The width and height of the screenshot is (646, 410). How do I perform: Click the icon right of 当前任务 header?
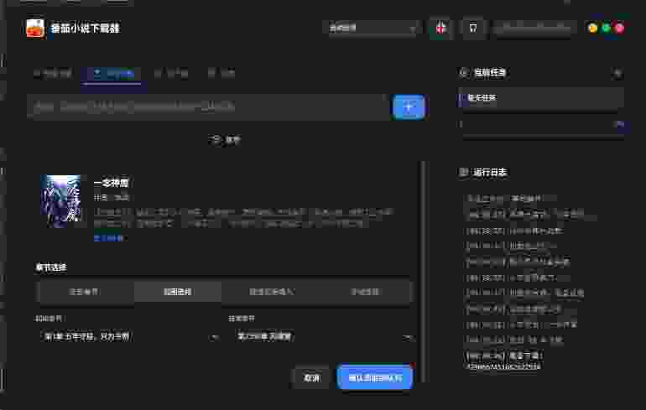click(x=617, y=73)
